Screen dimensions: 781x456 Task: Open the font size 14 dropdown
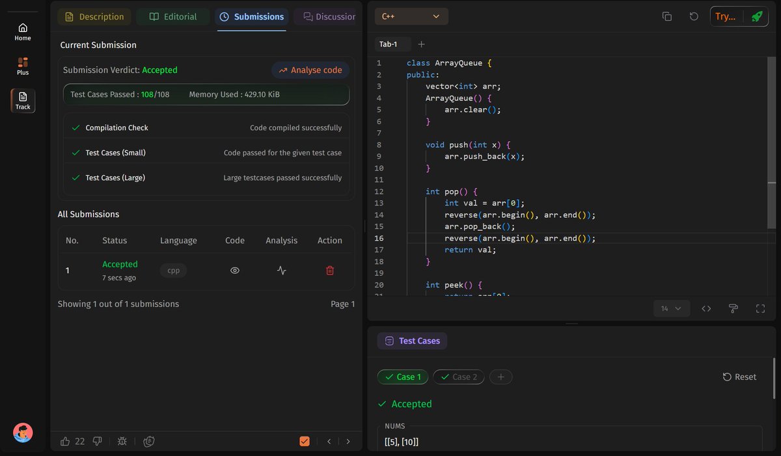[x=671, y=308]
